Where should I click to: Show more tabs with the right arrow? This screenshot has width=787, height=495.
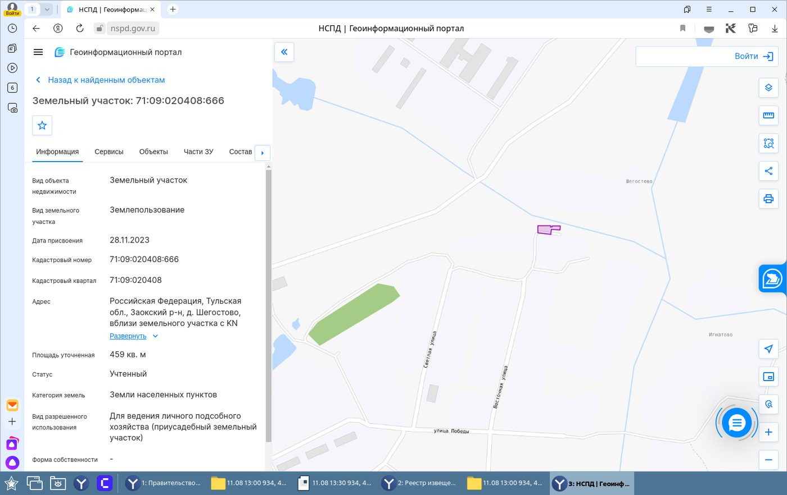pyautogui.click(x=263, y=153)
